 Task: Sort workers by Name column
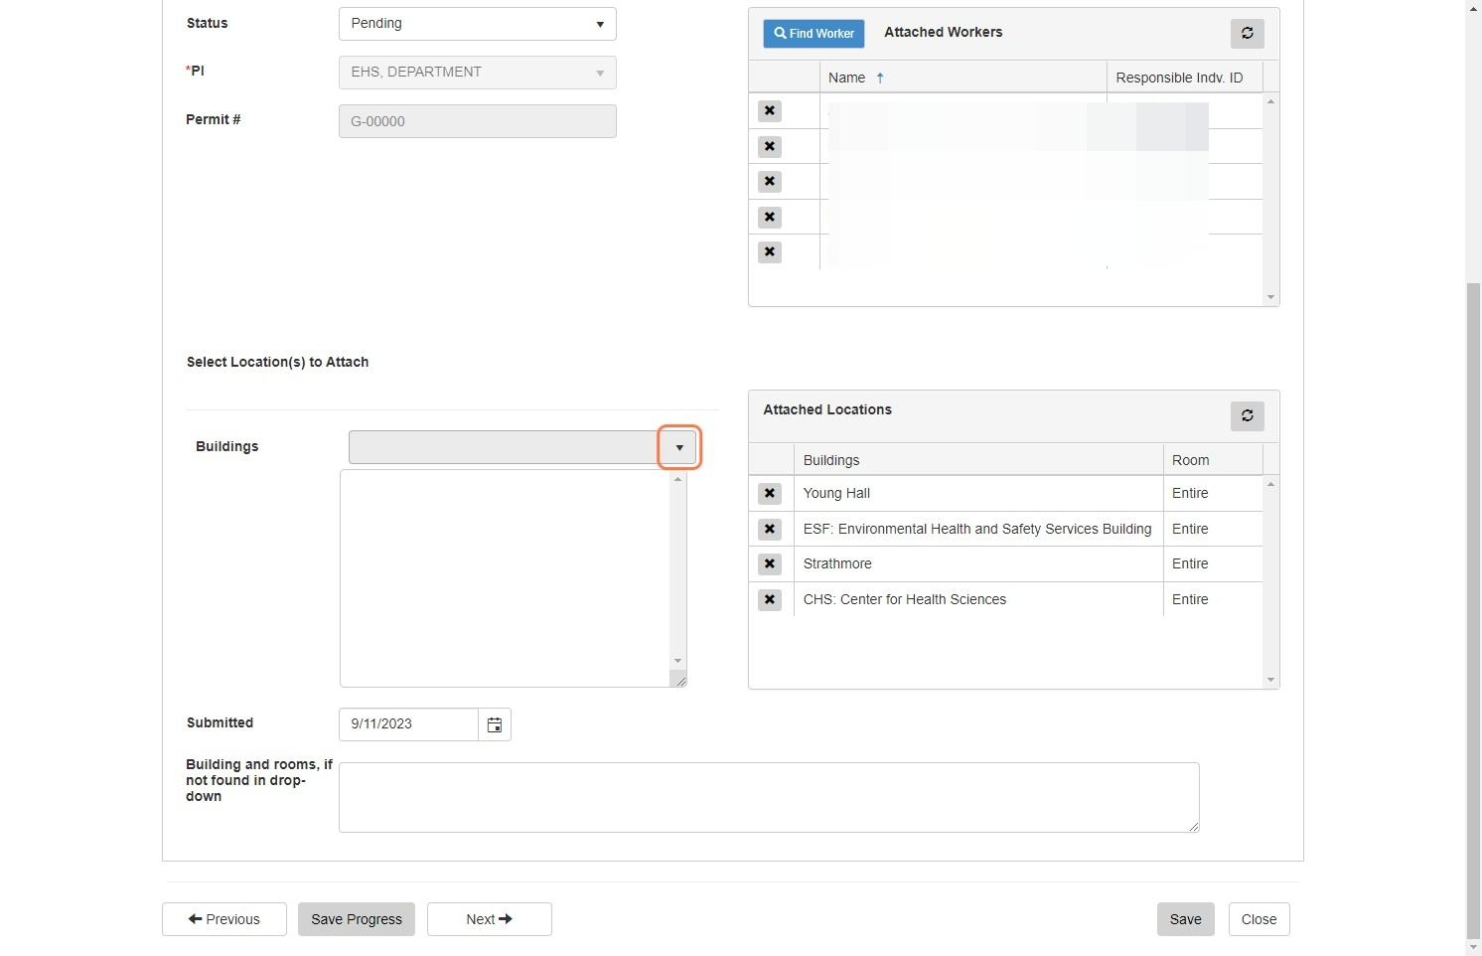coord(963,78)
